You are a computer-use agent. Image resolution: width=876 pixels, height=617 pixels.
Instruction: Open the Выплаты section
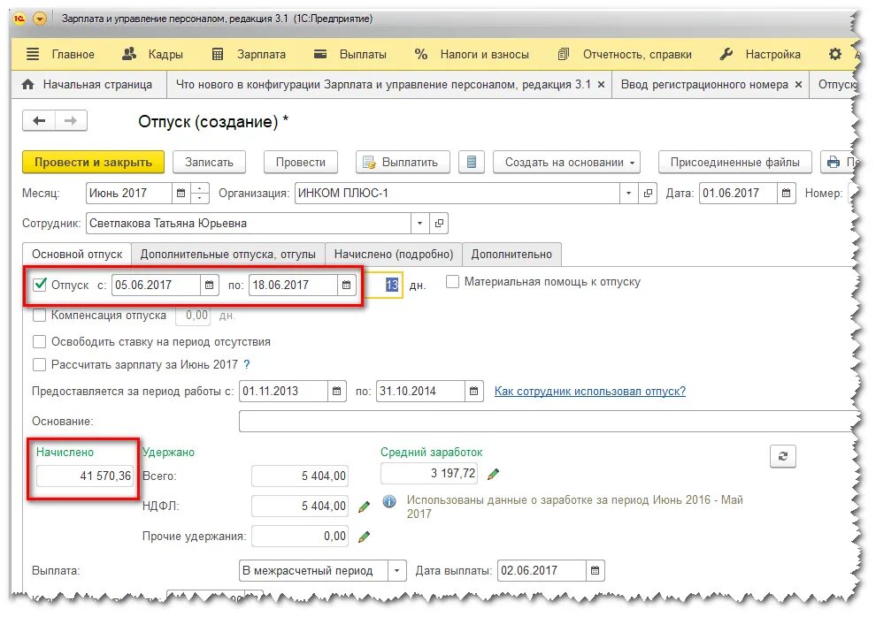pyautogui.click(x=350, y=54)
